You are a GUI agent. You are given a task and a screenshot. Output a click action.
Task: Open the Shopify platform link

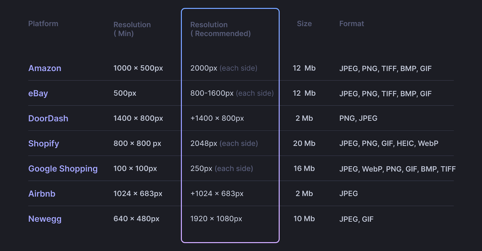pos(44,143)
